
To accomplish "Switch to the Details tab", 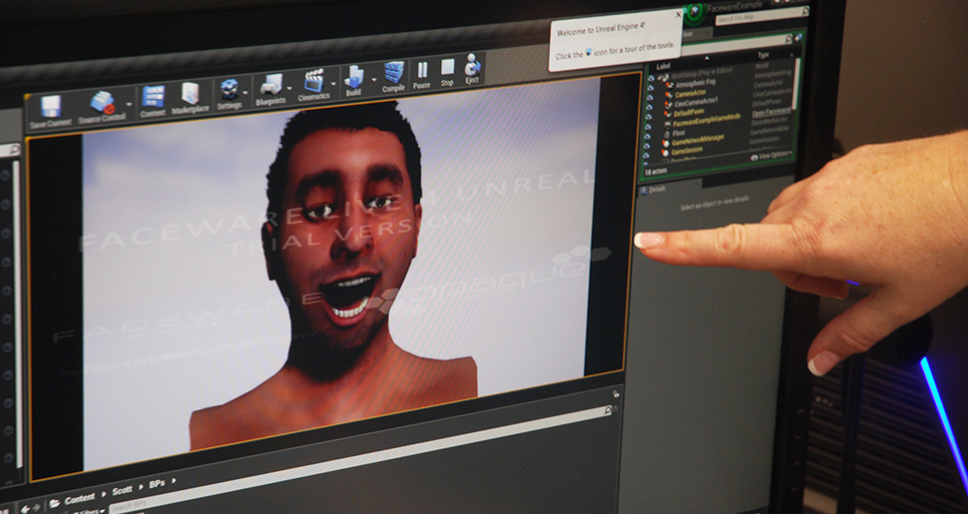I will tap(657, 189).
